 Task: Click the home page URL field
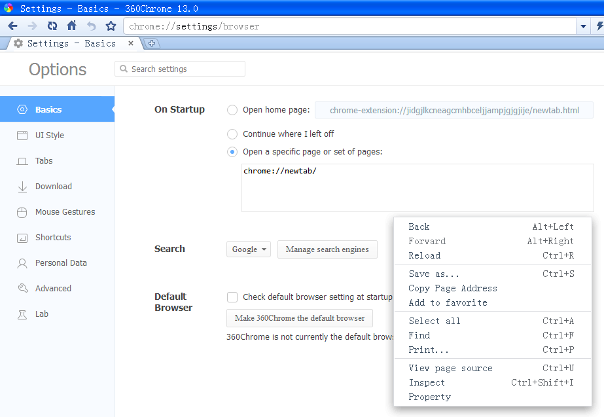click(x=454, y=110)
